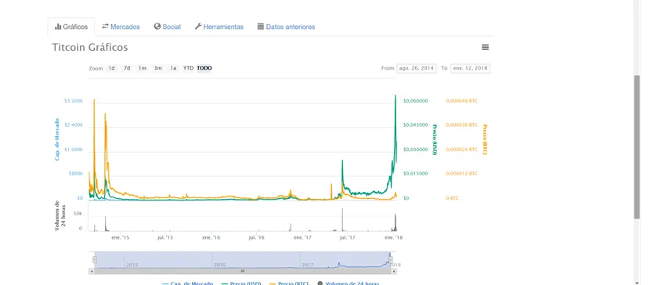Open the Datos anteriores tab
This screenshot has width=654, height=285.
coord(286,27)
